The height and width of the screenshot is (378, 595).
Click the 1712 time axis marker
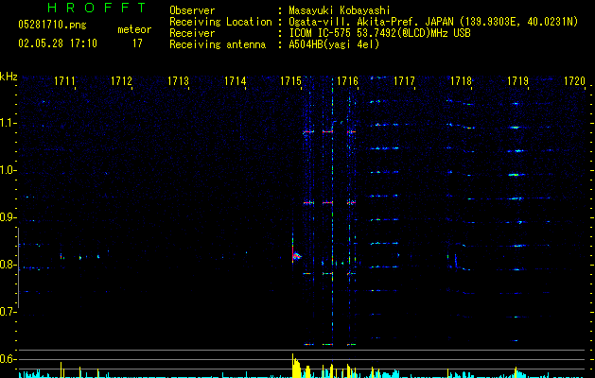(x=121, y=81)
